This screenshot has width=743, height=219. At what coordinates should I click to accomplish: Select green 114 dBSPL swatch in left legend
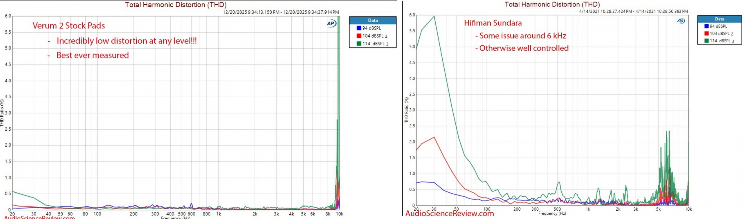tap(359, 44)
